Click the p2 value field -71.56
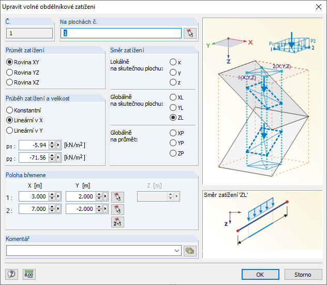 pos(34,158)
